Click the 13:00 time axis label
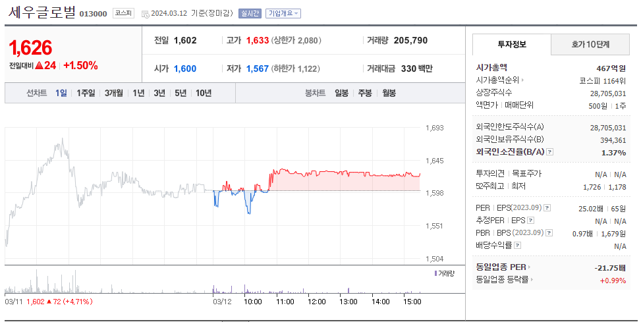Screen dimensions: 641x322 (348, 302)
